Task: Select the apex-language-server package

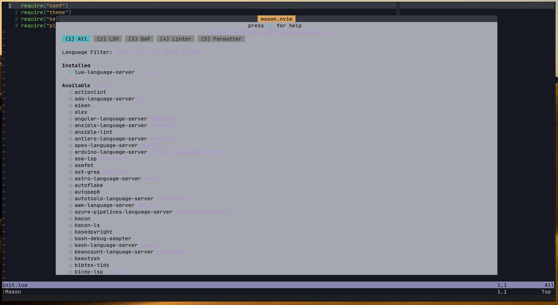Action: [106, 145]
